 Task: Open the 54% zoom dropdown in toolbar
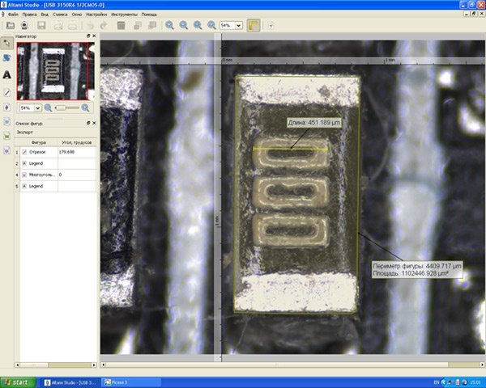coord(231,25)
